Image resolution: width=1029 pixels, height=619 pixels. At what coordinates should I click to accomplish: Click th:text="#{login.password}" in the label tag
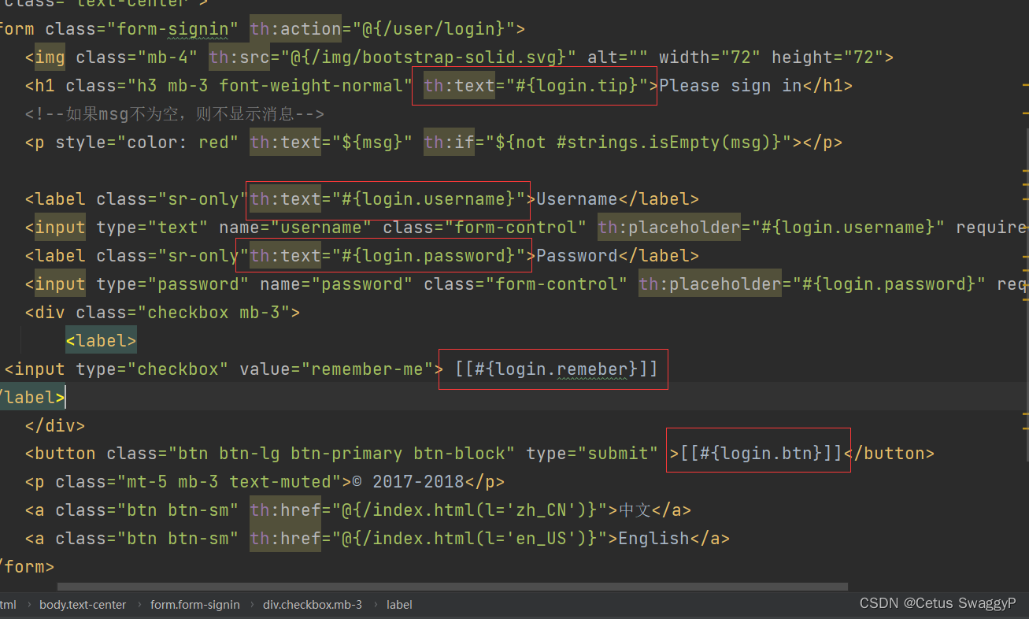tap(387, 256)
